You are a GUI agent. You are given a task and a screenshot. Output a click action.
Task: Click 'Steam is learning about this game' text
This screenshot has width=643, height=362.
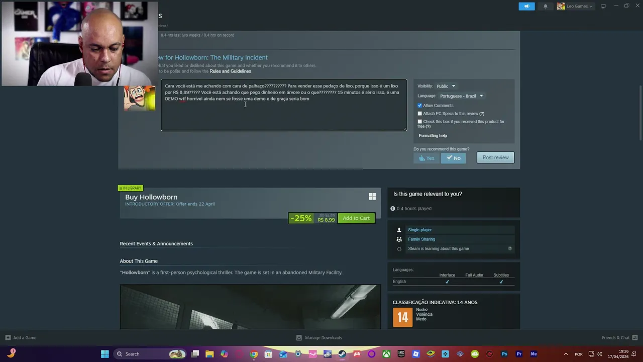(x=439, y=248)
